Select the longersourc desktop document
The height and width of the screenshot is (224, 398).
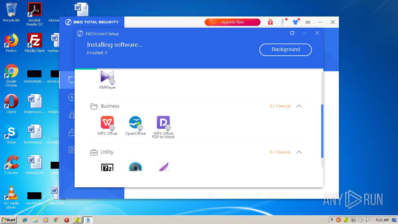(x=35, y=104)
